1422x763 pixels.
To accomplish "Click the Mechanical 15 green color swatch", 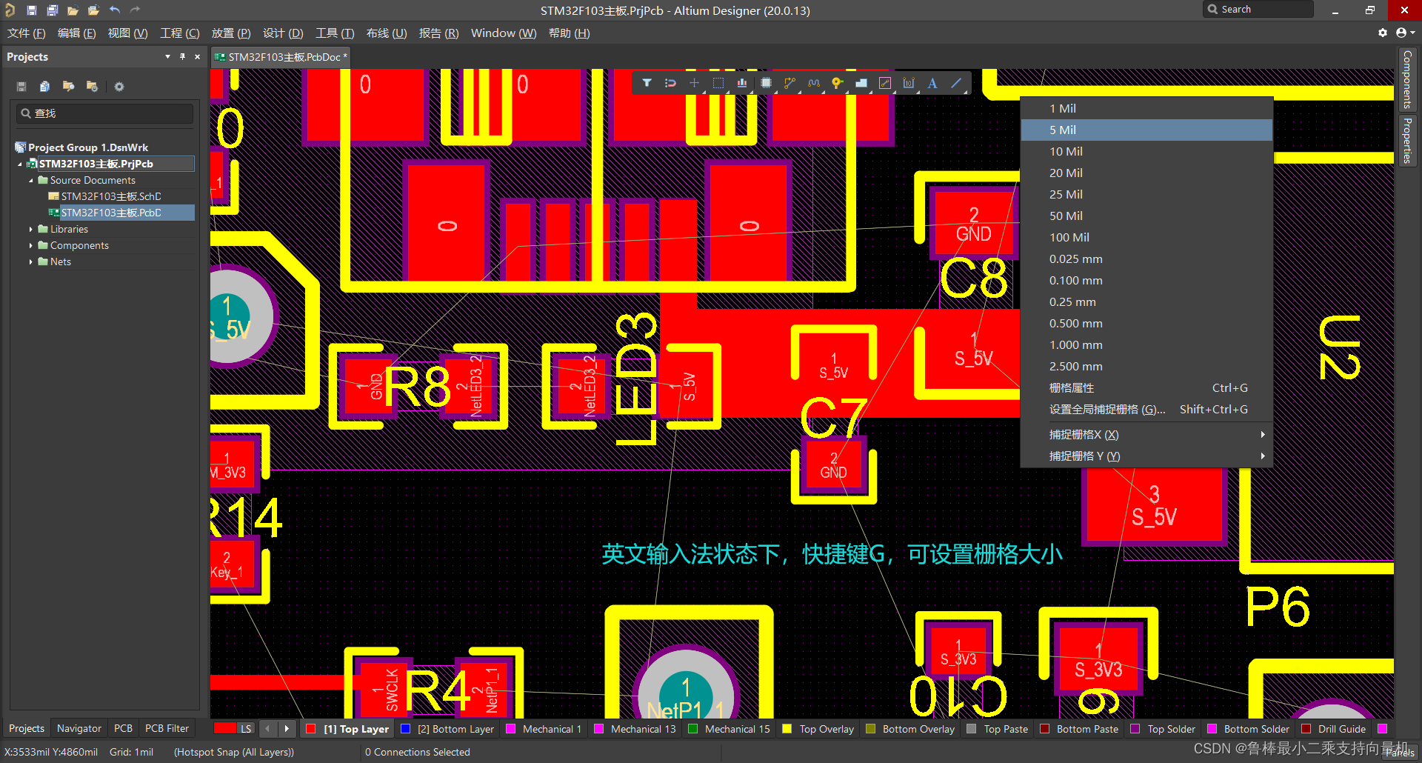I will 692,729.
